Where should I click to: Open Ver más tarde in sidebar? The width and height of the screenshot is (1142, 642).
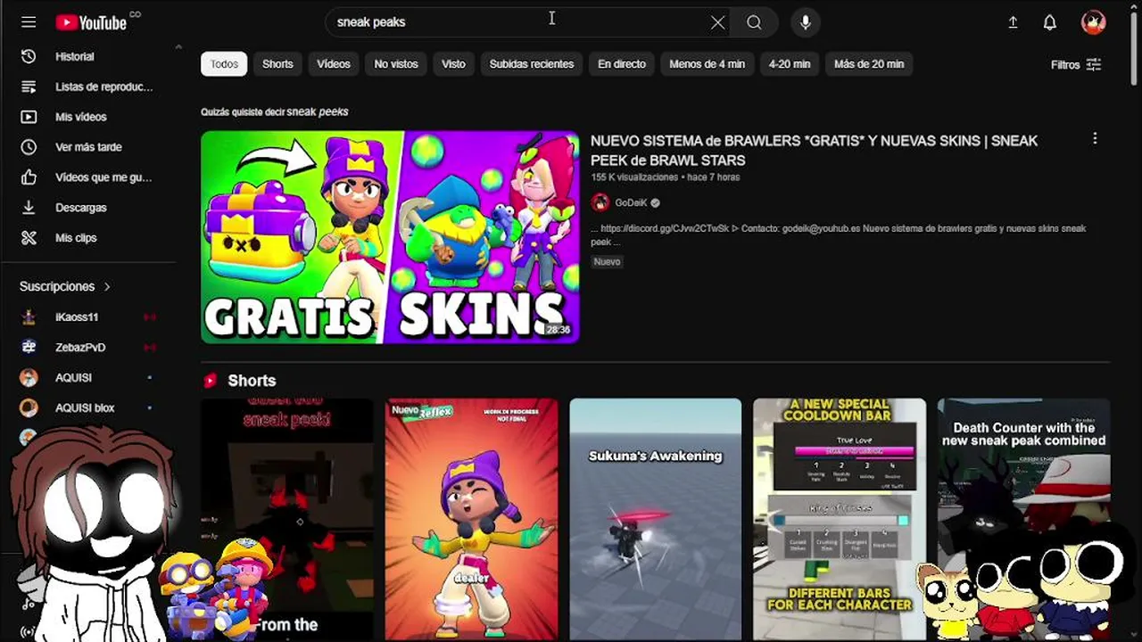(x=89, y=147)
